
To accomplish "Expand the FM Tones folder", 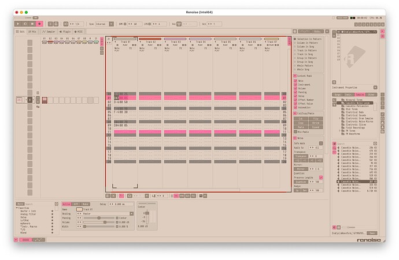I will coord(339,131).
